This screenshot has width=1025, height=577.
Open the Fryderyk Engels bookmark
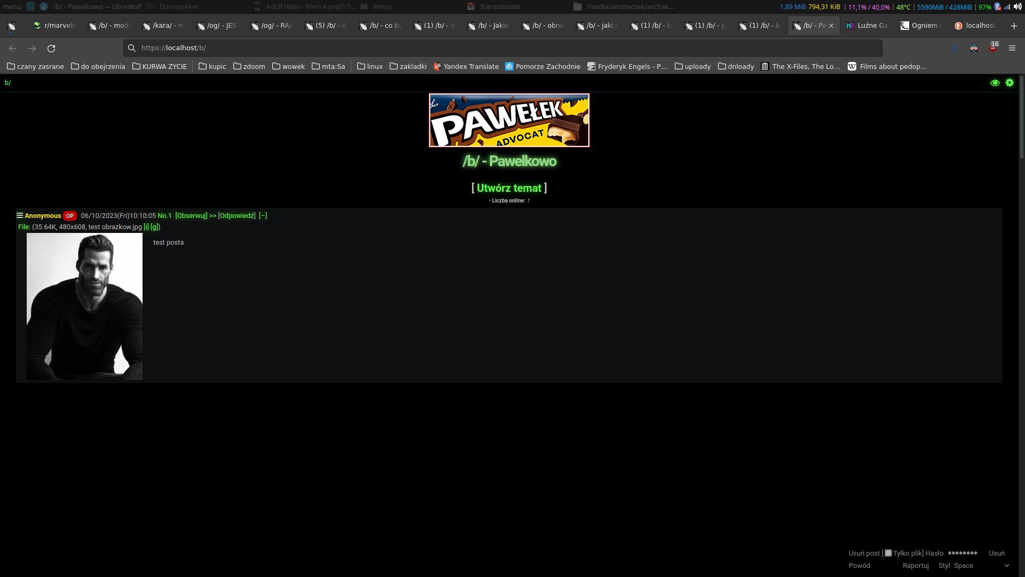(x=627, y=66)
